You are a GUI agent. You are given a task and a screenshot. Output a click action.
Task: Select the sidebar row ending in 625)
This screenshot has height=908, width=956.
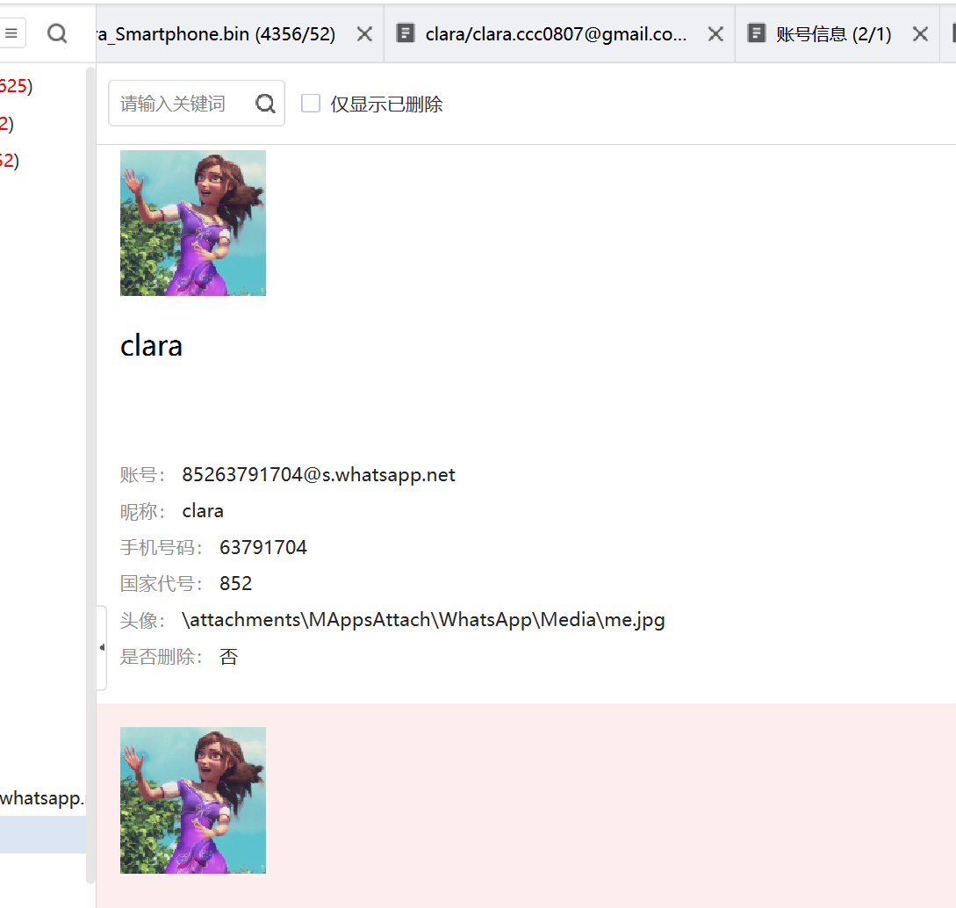(17, 86)
